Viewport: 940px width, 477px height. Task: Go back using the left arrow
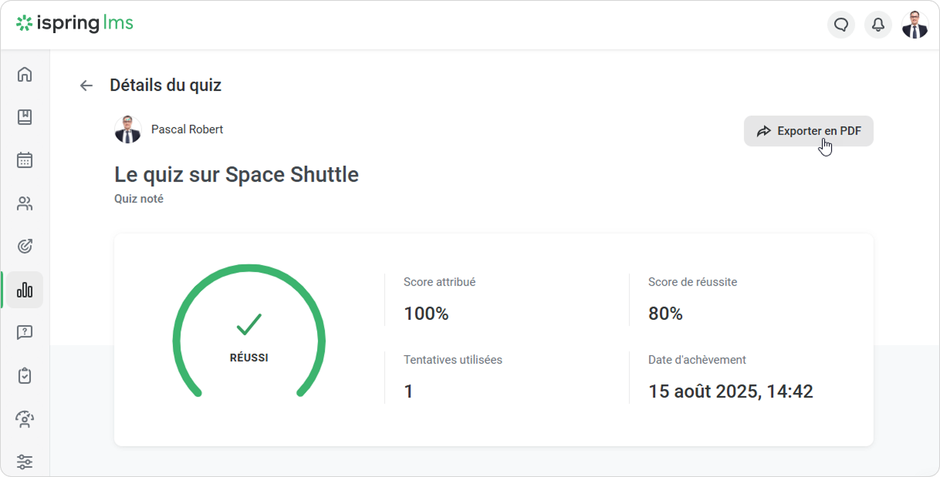click(86, 86)
